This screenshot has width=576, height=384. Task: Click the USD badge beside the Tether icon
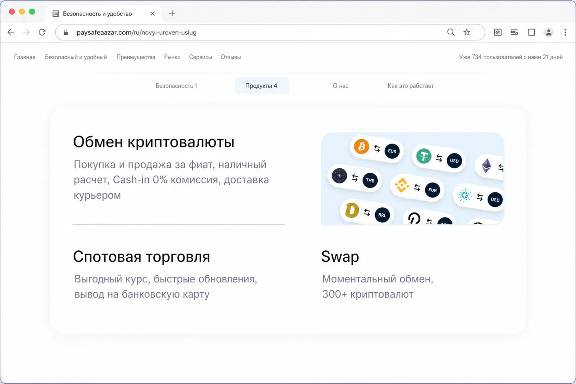click(x=454, y=161)
